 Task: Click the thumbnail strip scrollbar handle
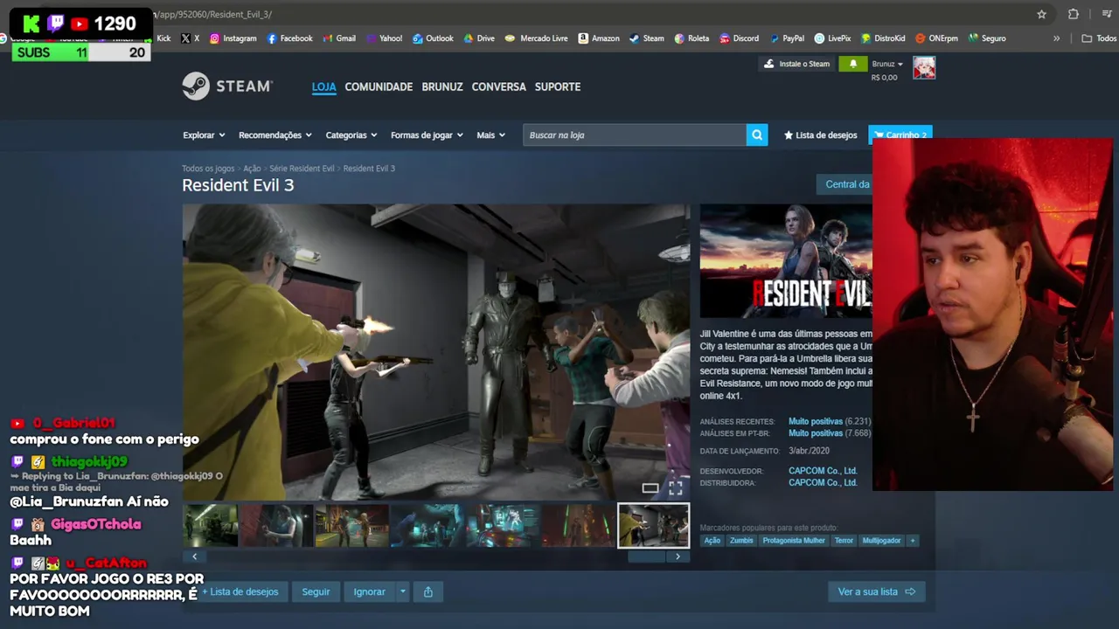coord(646,556)
